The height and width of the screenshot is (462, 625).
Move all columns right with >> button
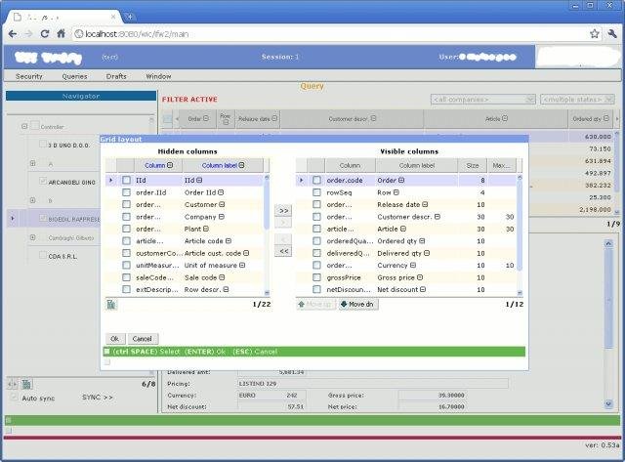point(283,210)
